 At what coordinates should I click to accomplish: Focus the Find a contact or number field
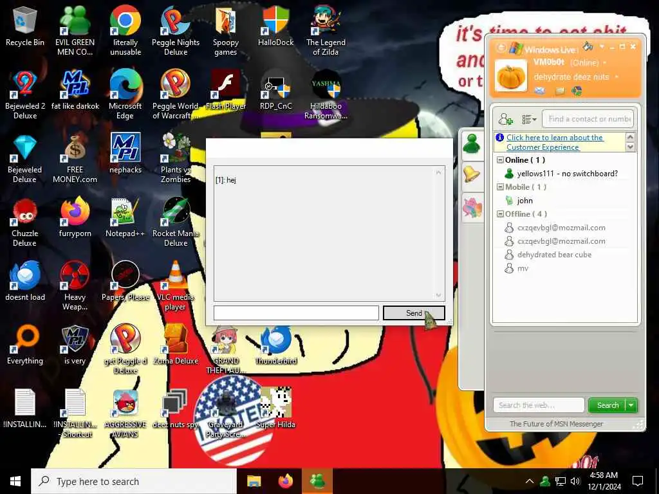point(588,119)
